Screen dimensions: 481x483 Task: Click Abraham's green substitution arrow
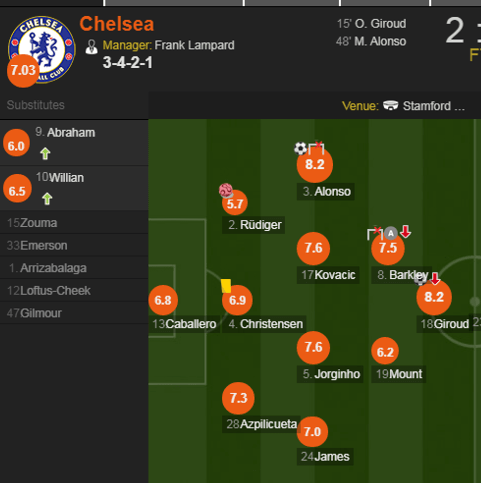click(x=45, y=154)
